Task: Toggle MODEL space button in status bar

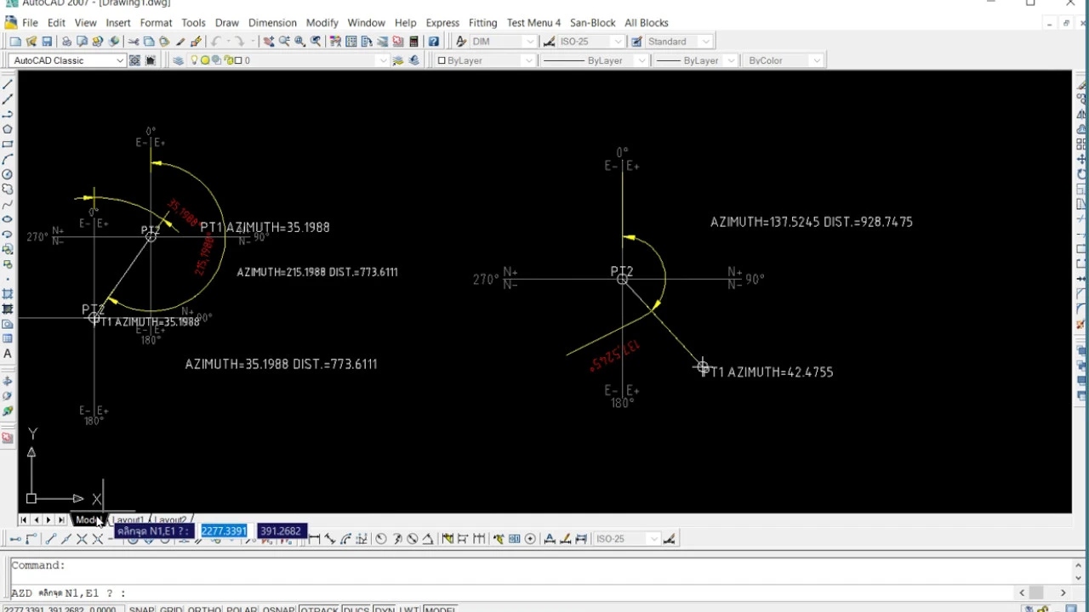Action: tap(439, 609)
